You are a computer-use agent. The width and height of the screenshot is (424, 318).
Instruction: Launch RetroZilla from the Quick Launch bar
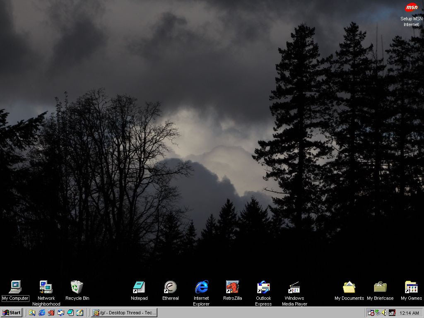click(x=51, y=313)
